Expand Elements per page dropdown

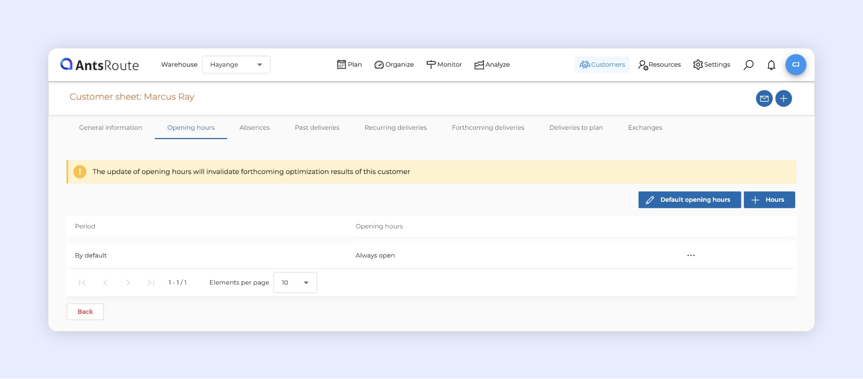pyautogui.click(x=295, y=282)
